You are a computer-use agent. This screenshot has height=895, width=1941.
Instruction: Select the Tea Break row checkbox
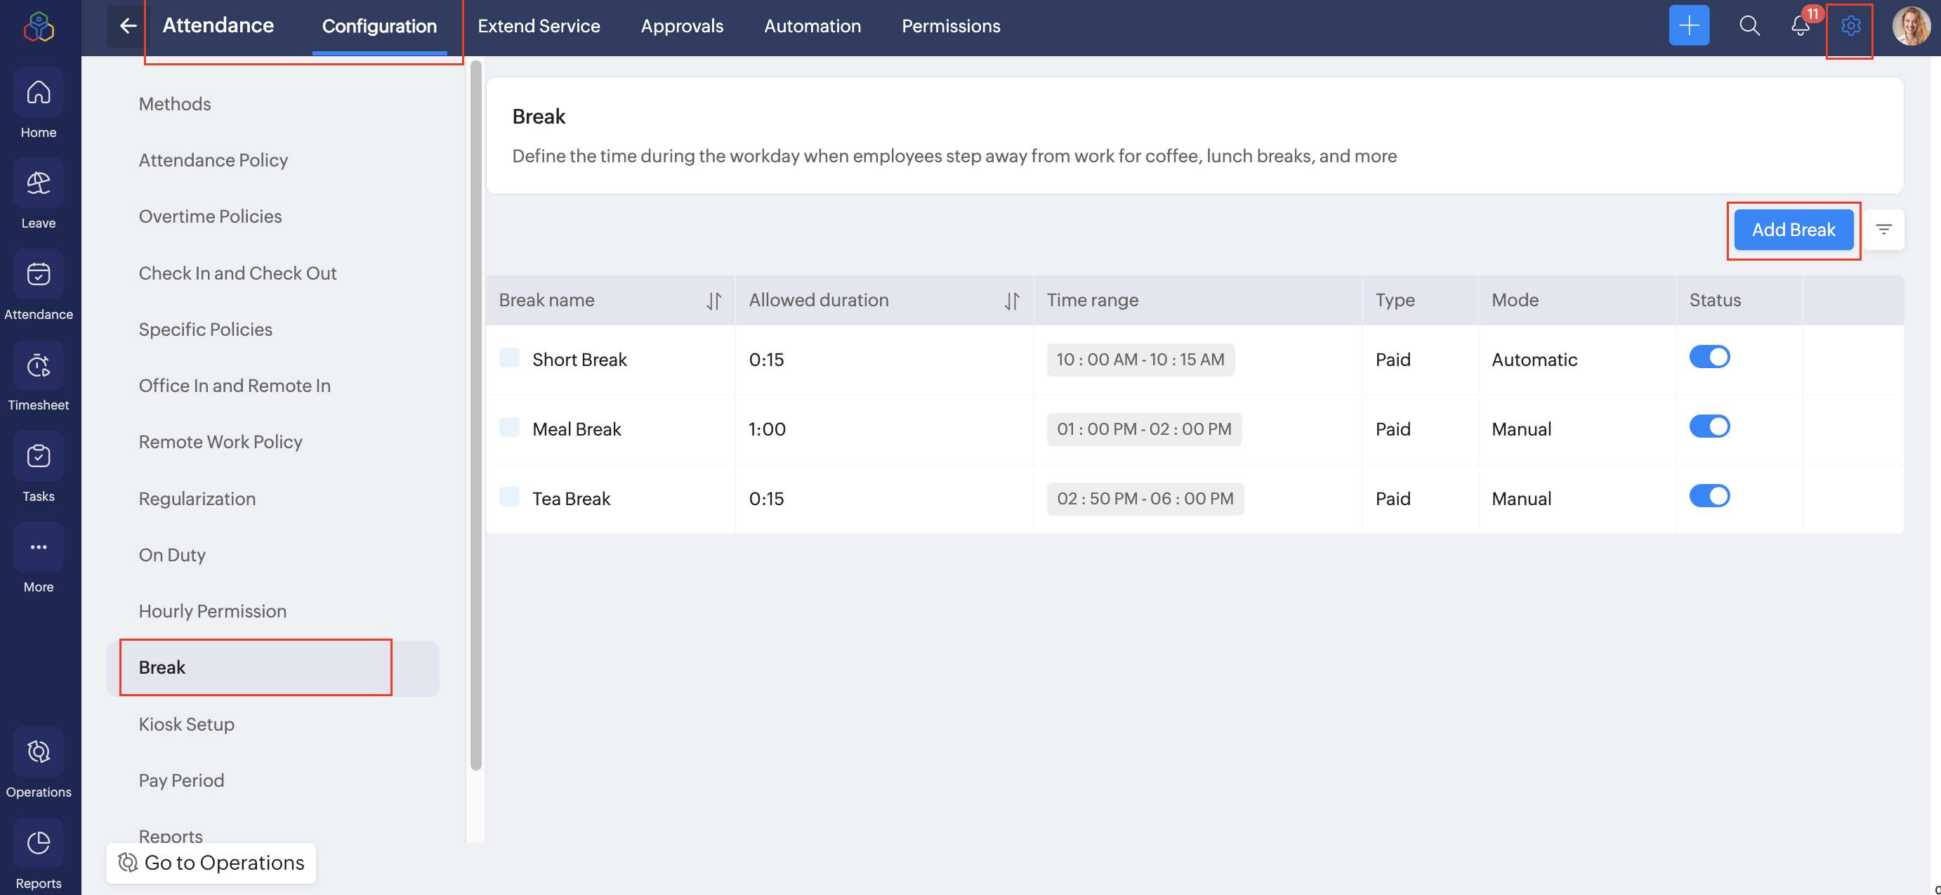click(509, 497)
